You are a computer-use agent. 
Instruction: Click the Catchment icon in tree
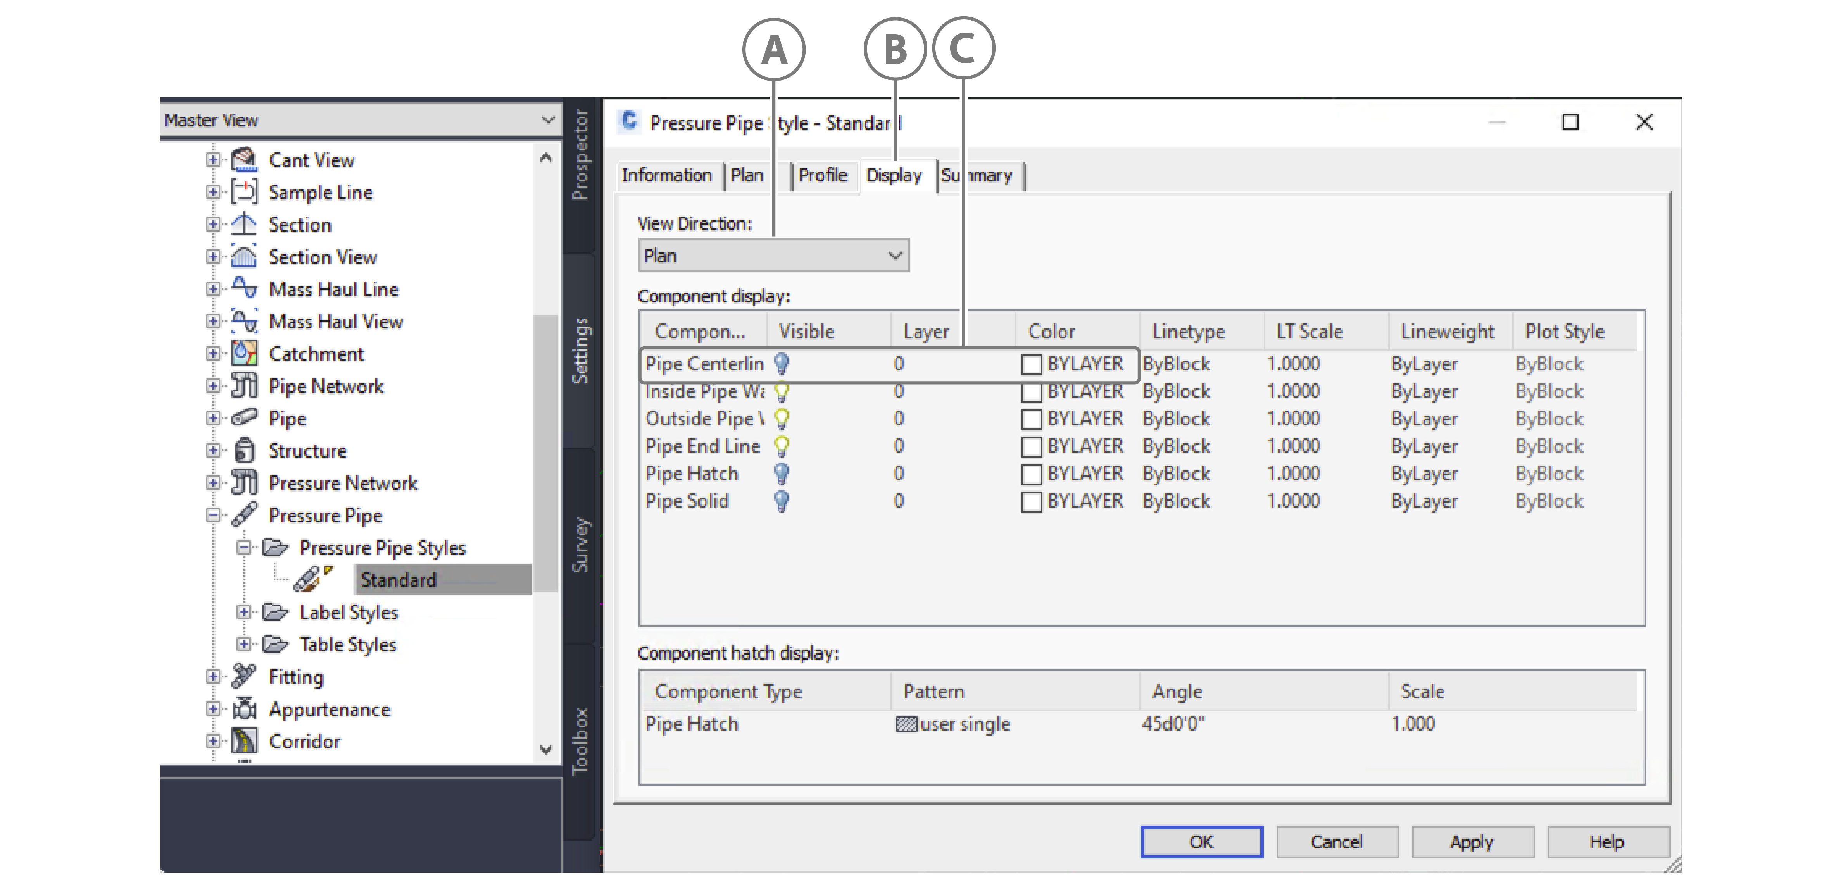(244, 353)
